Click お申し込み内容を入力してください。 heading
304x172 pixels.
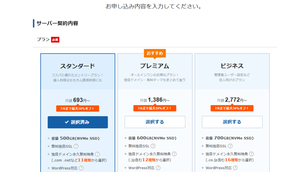coord(154,7)
